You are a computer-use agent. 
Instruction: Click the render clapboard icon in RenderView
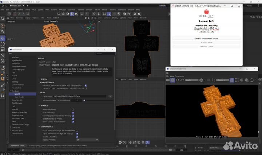pos(168,80)
